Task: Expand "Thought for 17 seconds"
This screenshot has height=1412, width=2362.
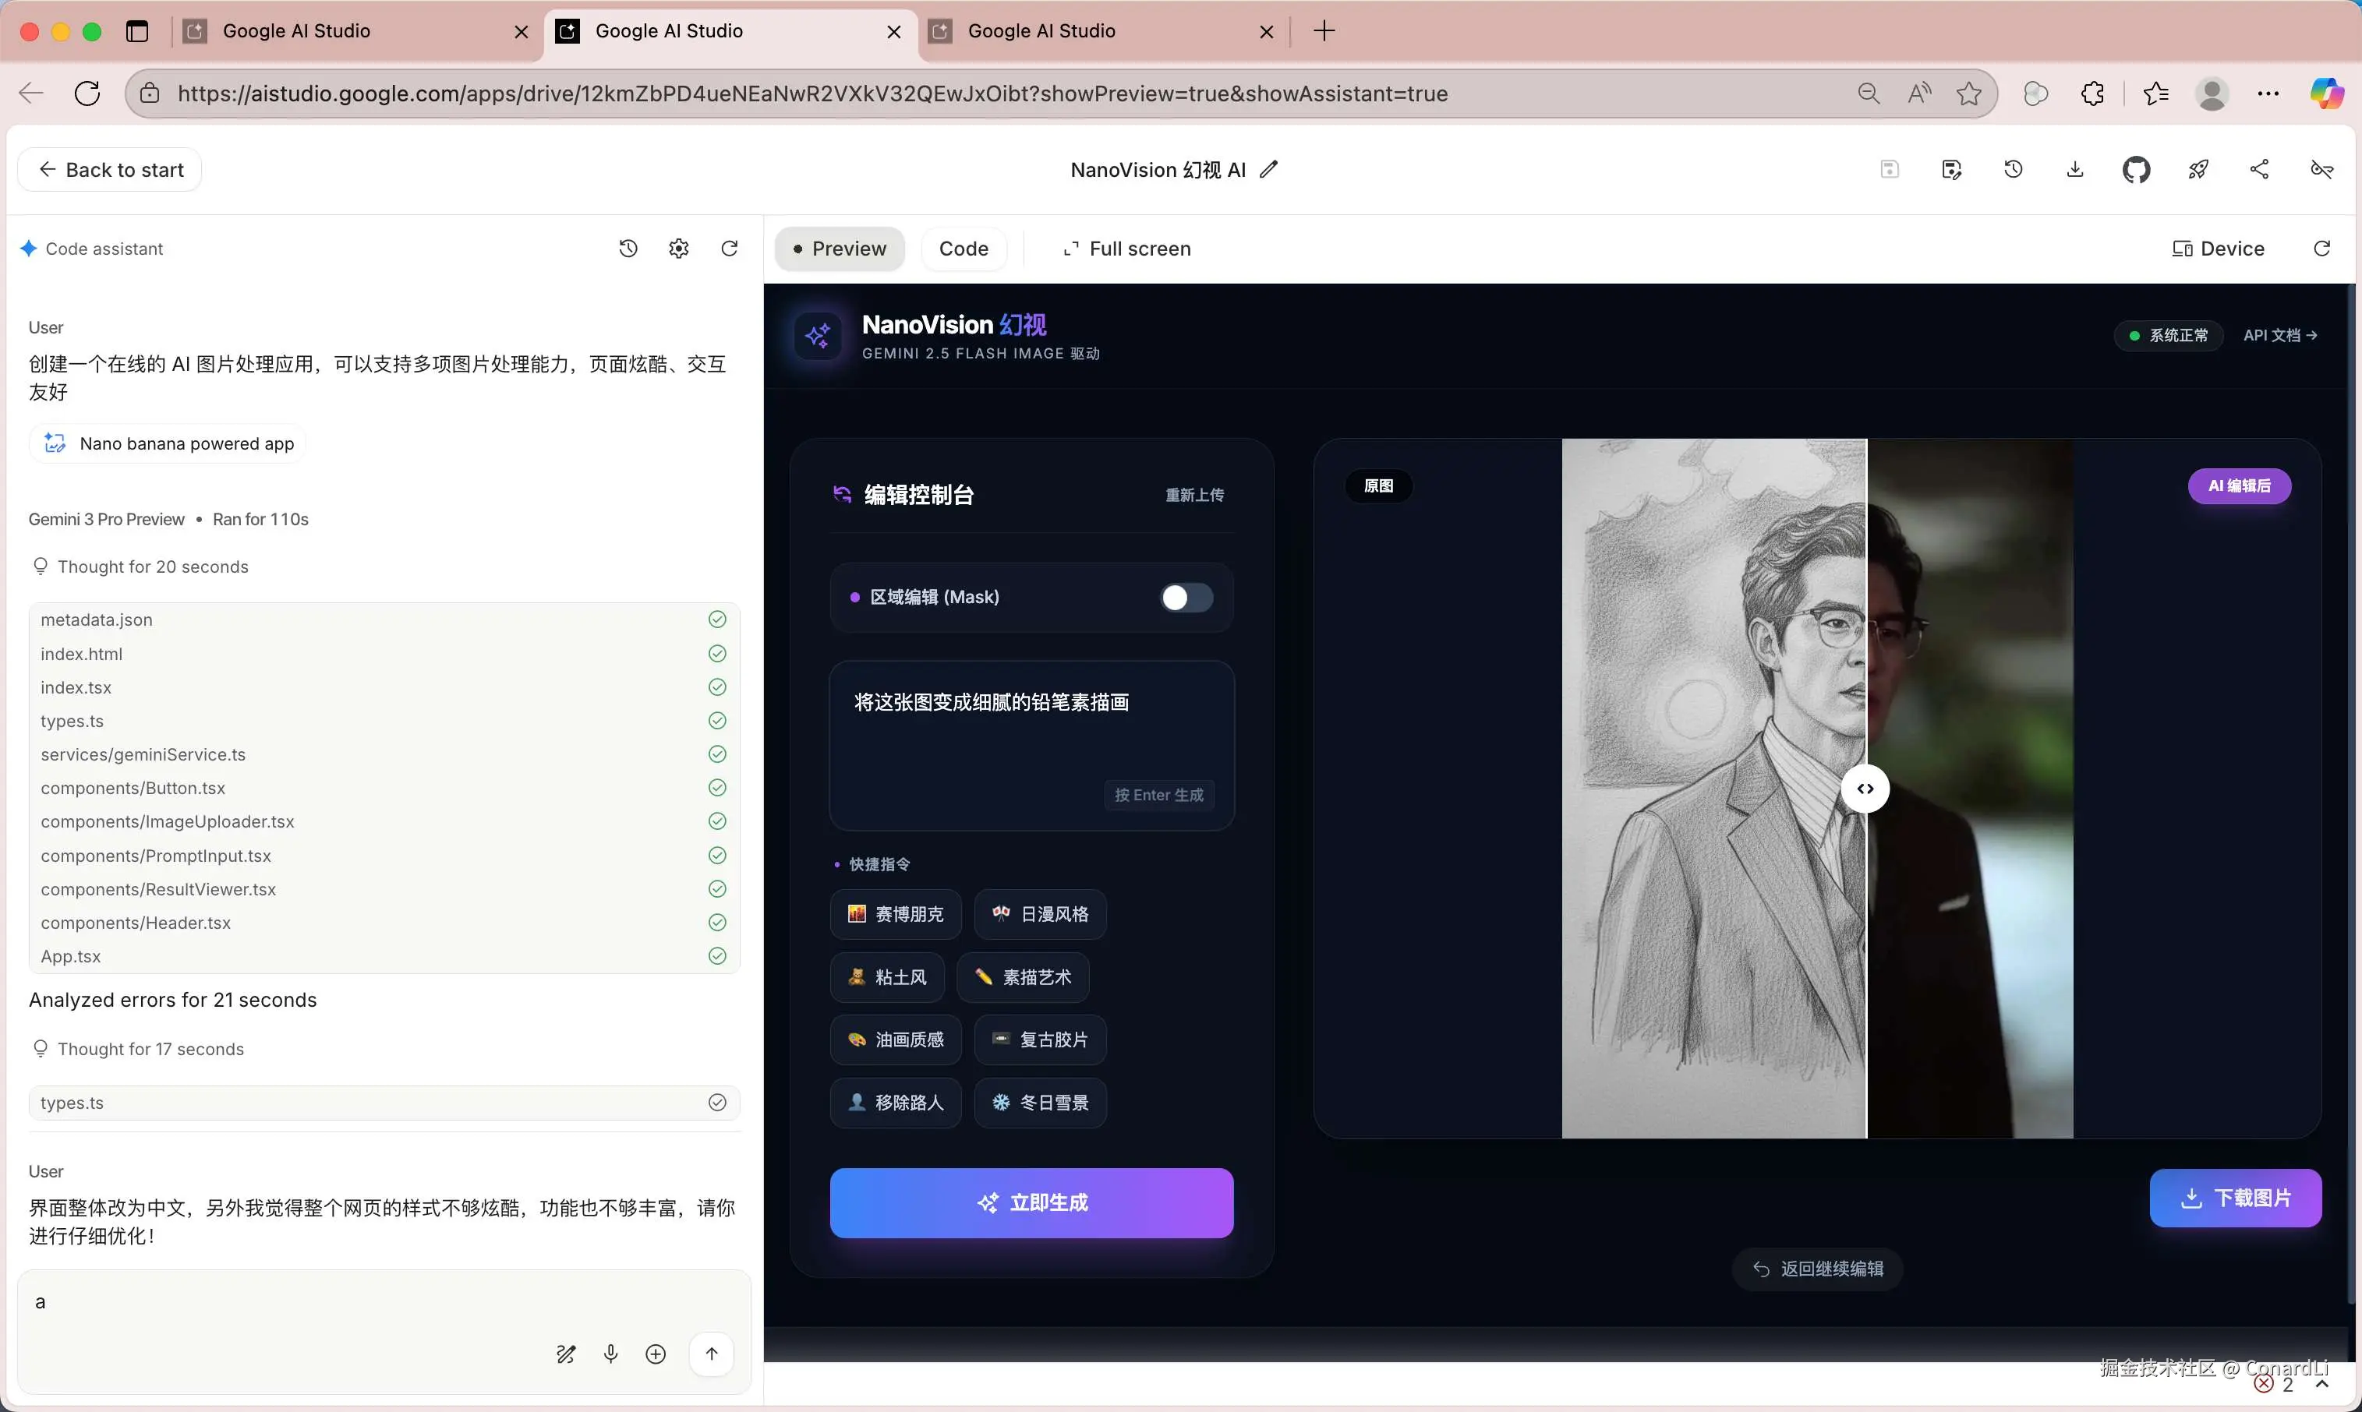Action: pyautogui.click(x=150, y=1049)
